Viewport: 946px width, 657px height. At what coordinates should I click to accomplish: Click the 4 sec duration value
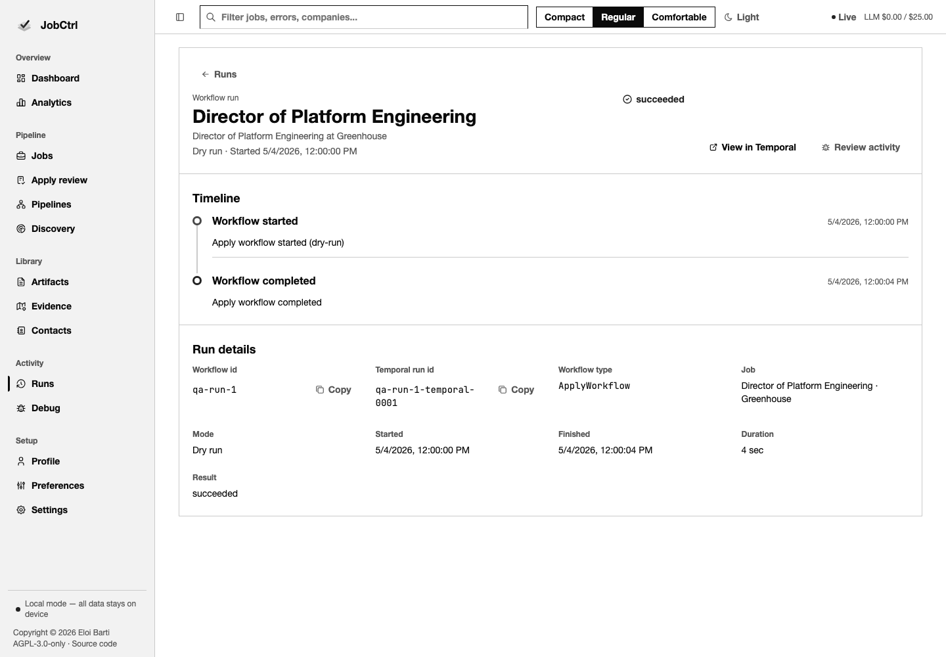click(x=752, y=450)
